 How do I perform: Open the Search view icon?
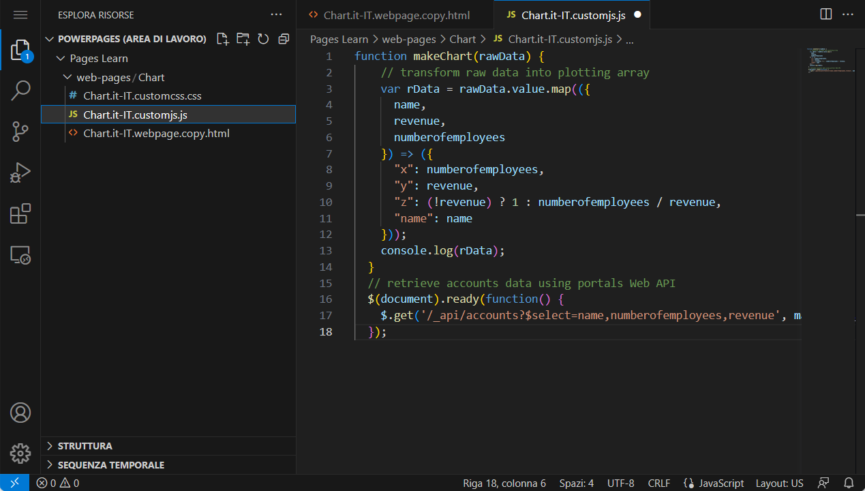pyautogui.click(x=20, y=91)
